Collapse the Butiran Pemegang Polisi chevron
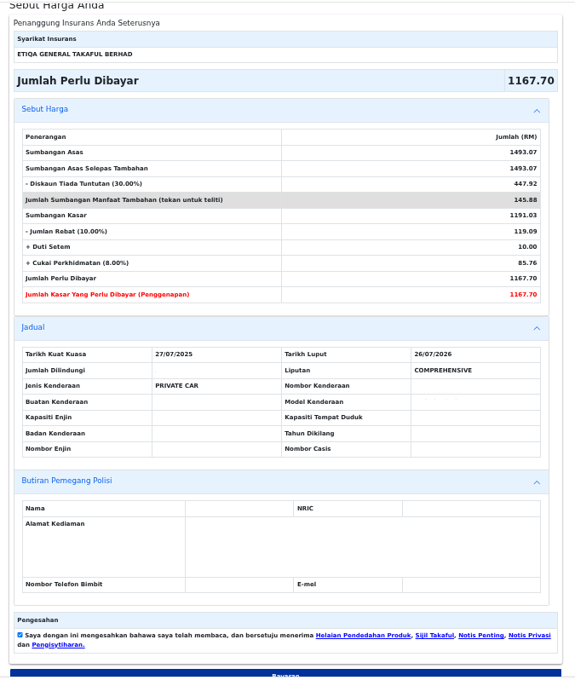This screenshot has height=680, width=575. tap(537, 482)
